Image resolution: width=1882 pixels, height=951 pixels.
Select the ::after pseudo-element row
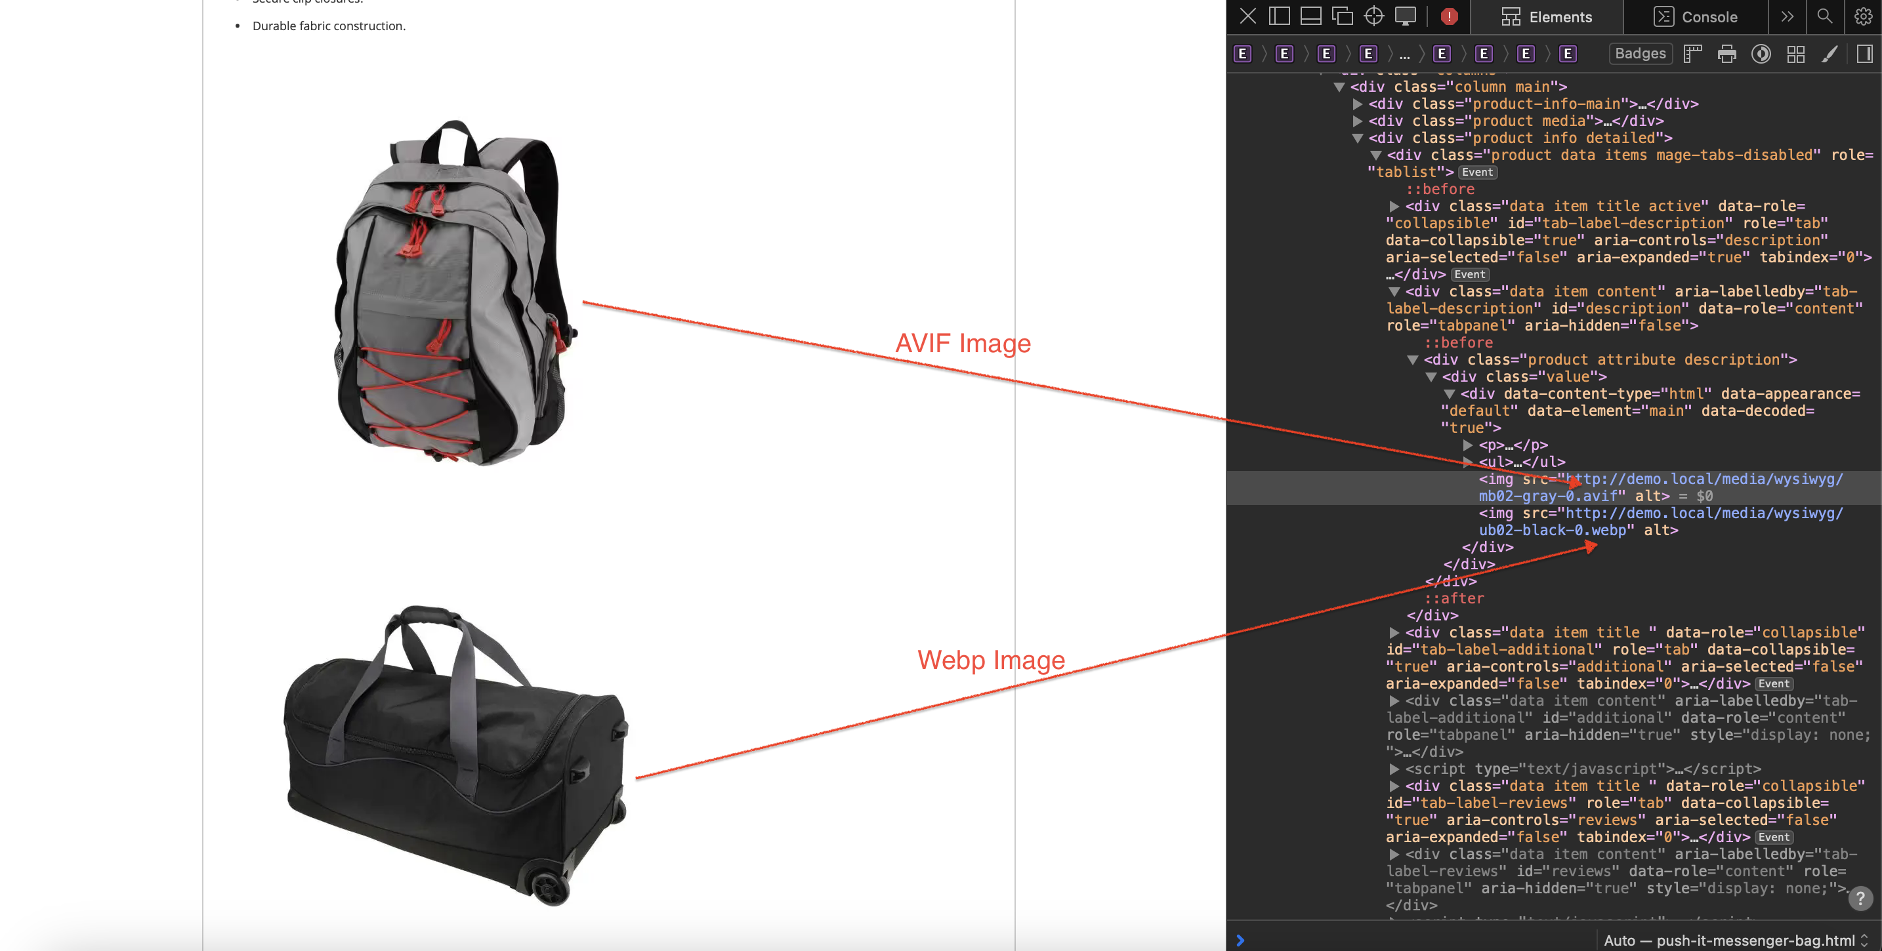pos(1455,598)
